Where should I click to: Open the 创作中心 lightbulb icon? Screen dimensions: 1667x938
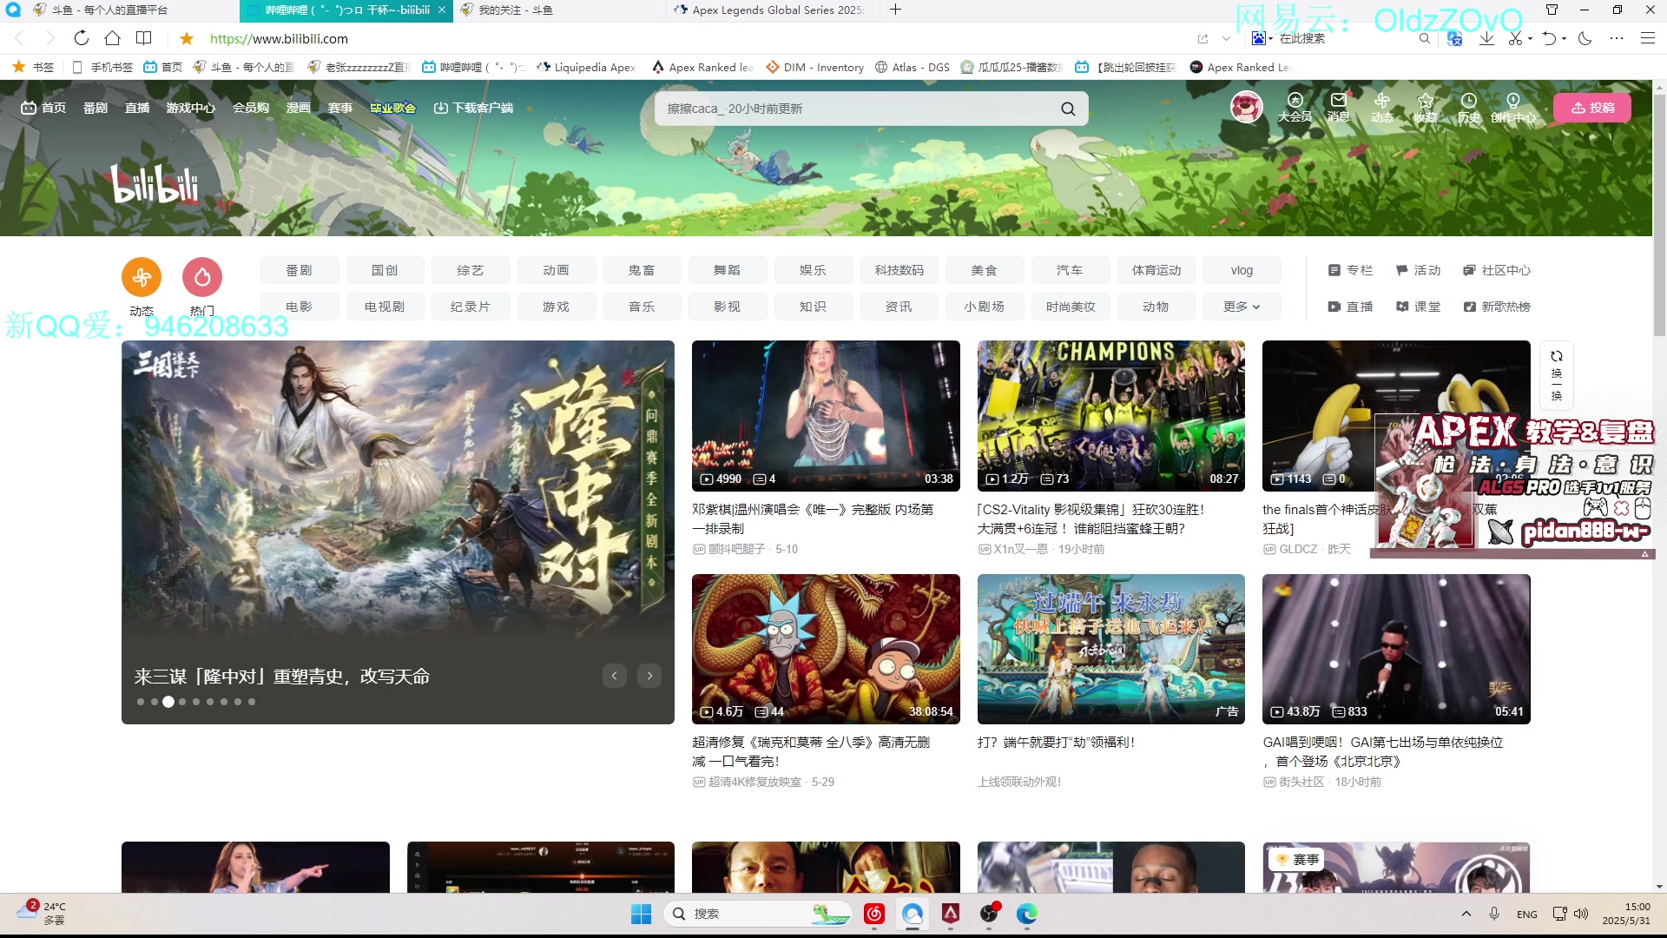point(1513,107)
